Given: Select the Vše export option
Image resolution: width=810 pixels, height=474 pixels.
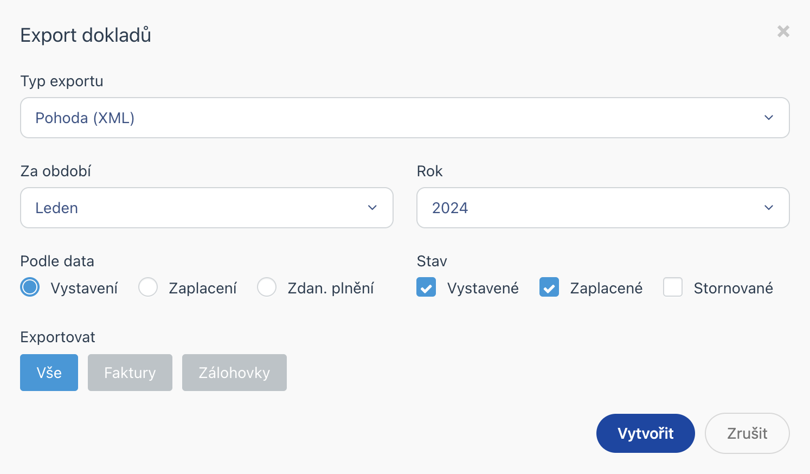Looking at the screenshot, I should pyautogui.click(x=49, y=373).
